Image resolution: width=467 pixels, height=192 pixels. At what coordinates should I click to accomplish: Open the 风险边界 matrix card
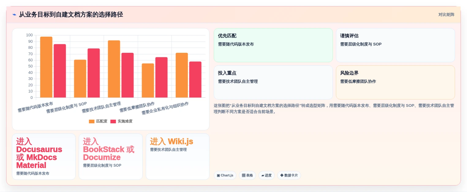[395, 82]
